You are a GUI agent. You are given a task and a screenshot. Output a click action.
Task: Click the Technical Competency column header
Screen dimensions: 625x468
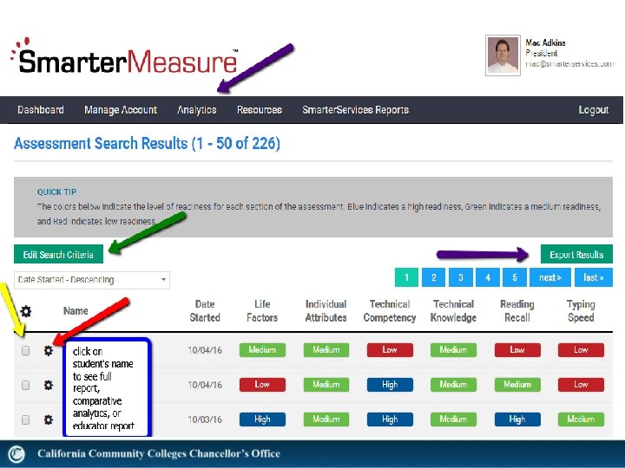point(390,311)
